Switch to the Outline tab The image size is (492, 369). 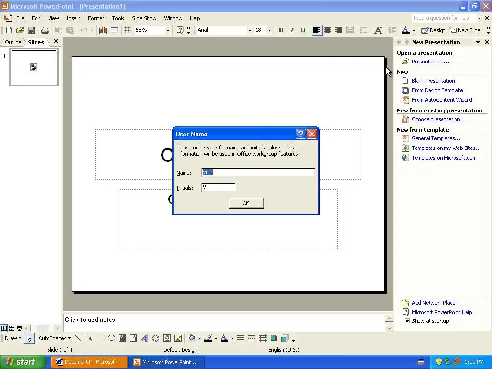13,42
